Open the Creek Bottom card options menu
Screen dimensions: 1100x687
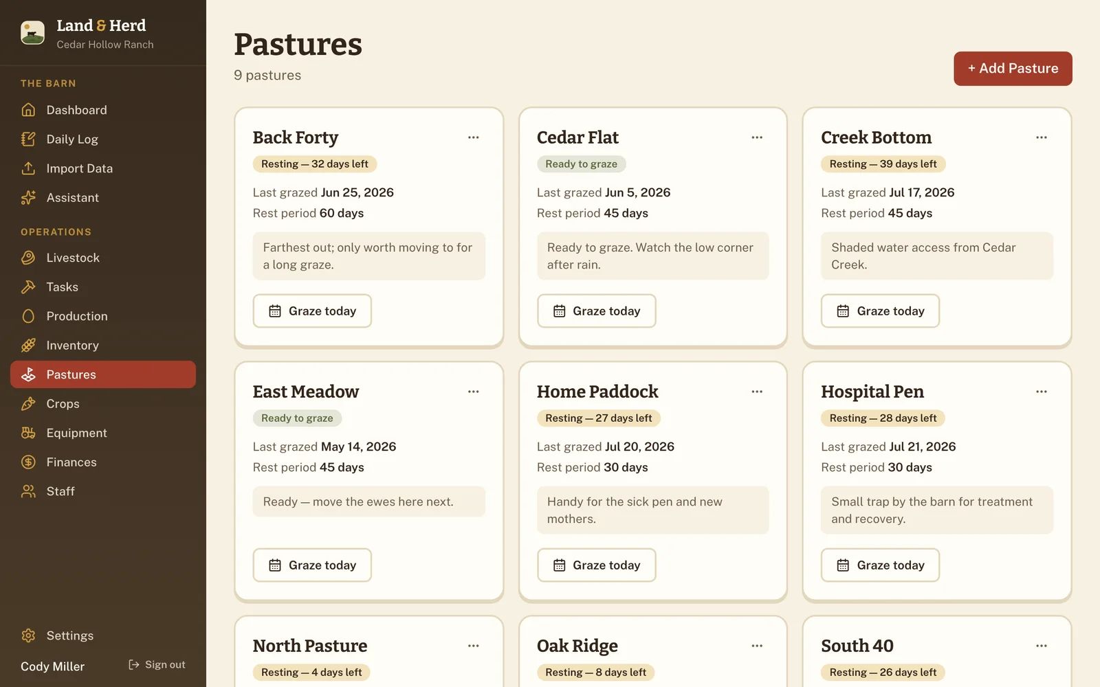pos(1042,137)
